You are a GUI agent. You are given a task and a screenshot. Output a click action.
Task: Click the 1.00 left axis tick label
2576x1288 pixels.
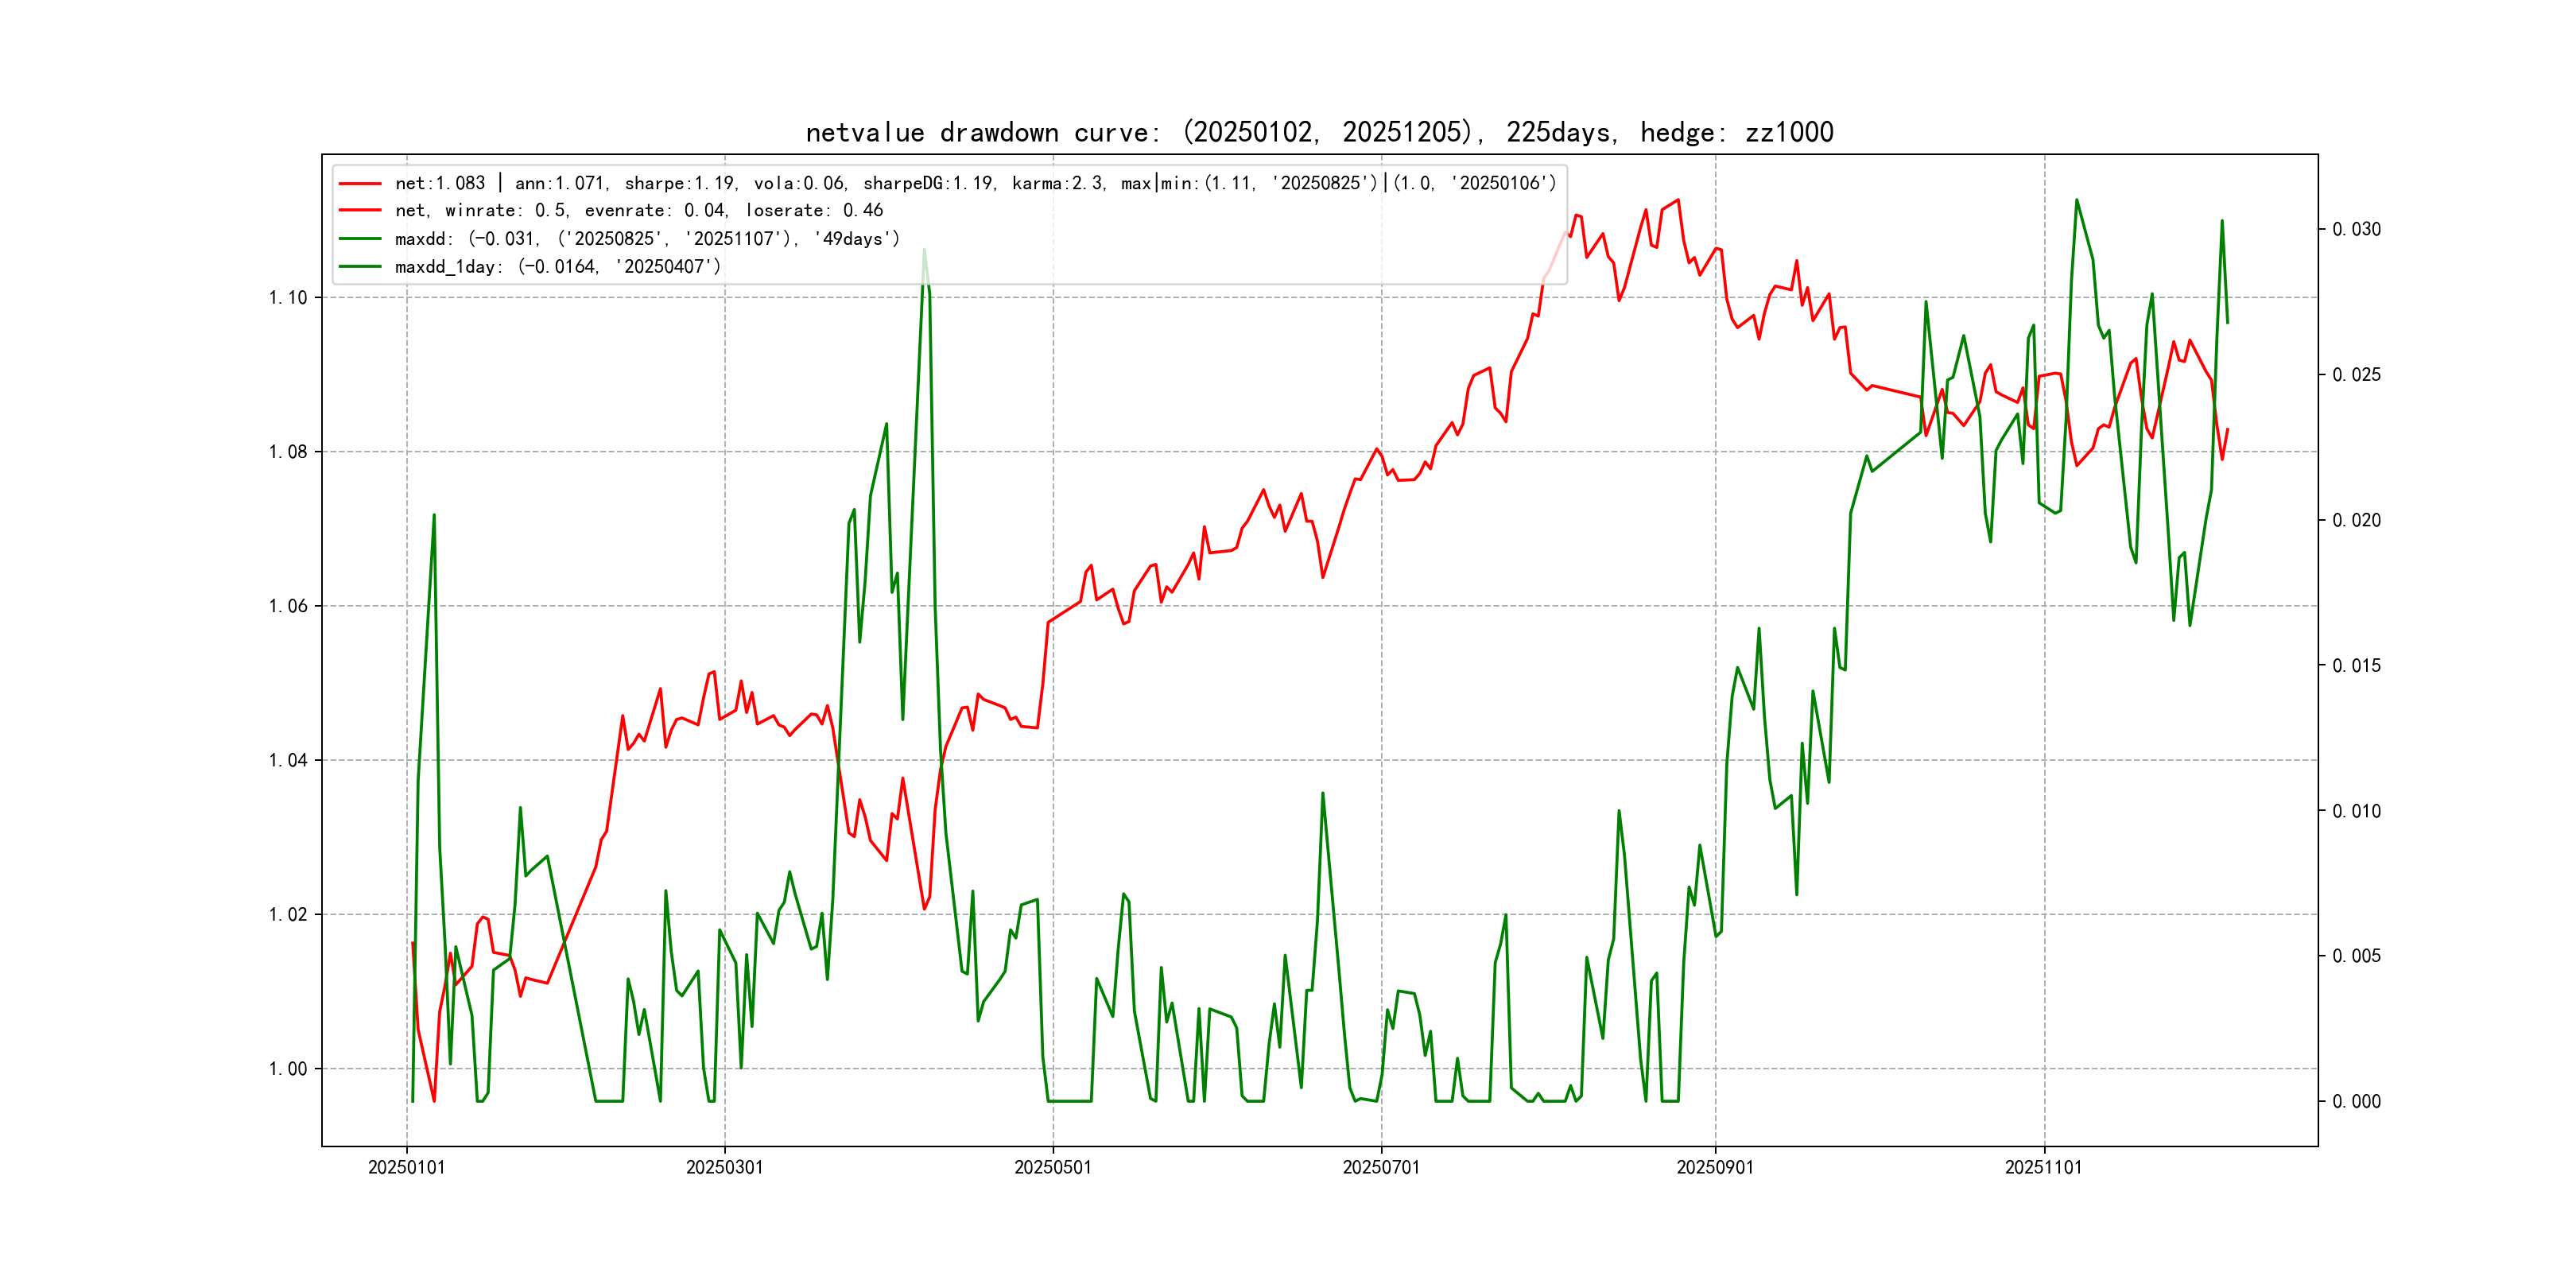(288, 1069)
